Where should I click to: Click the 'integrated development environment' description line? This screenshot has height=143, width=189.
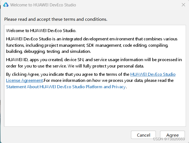(92, 39)
